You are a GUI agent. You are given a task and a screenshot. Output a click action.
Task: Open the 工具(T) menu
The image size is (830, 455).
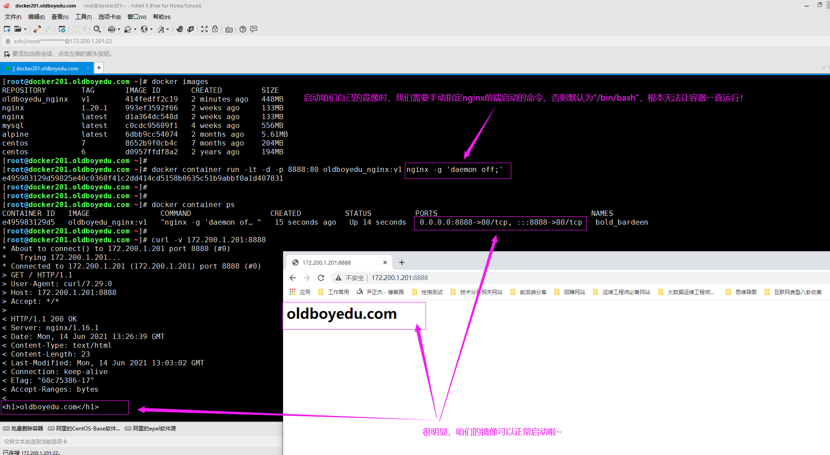click(83, 17)
